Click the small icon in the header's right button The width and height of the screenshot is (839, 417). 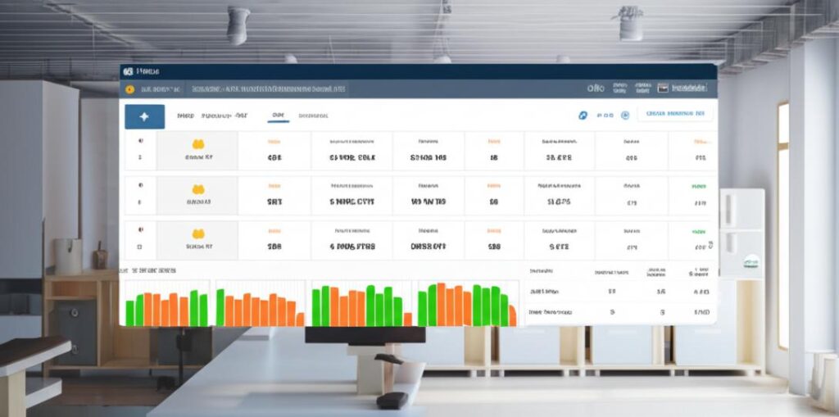point(663,88)
